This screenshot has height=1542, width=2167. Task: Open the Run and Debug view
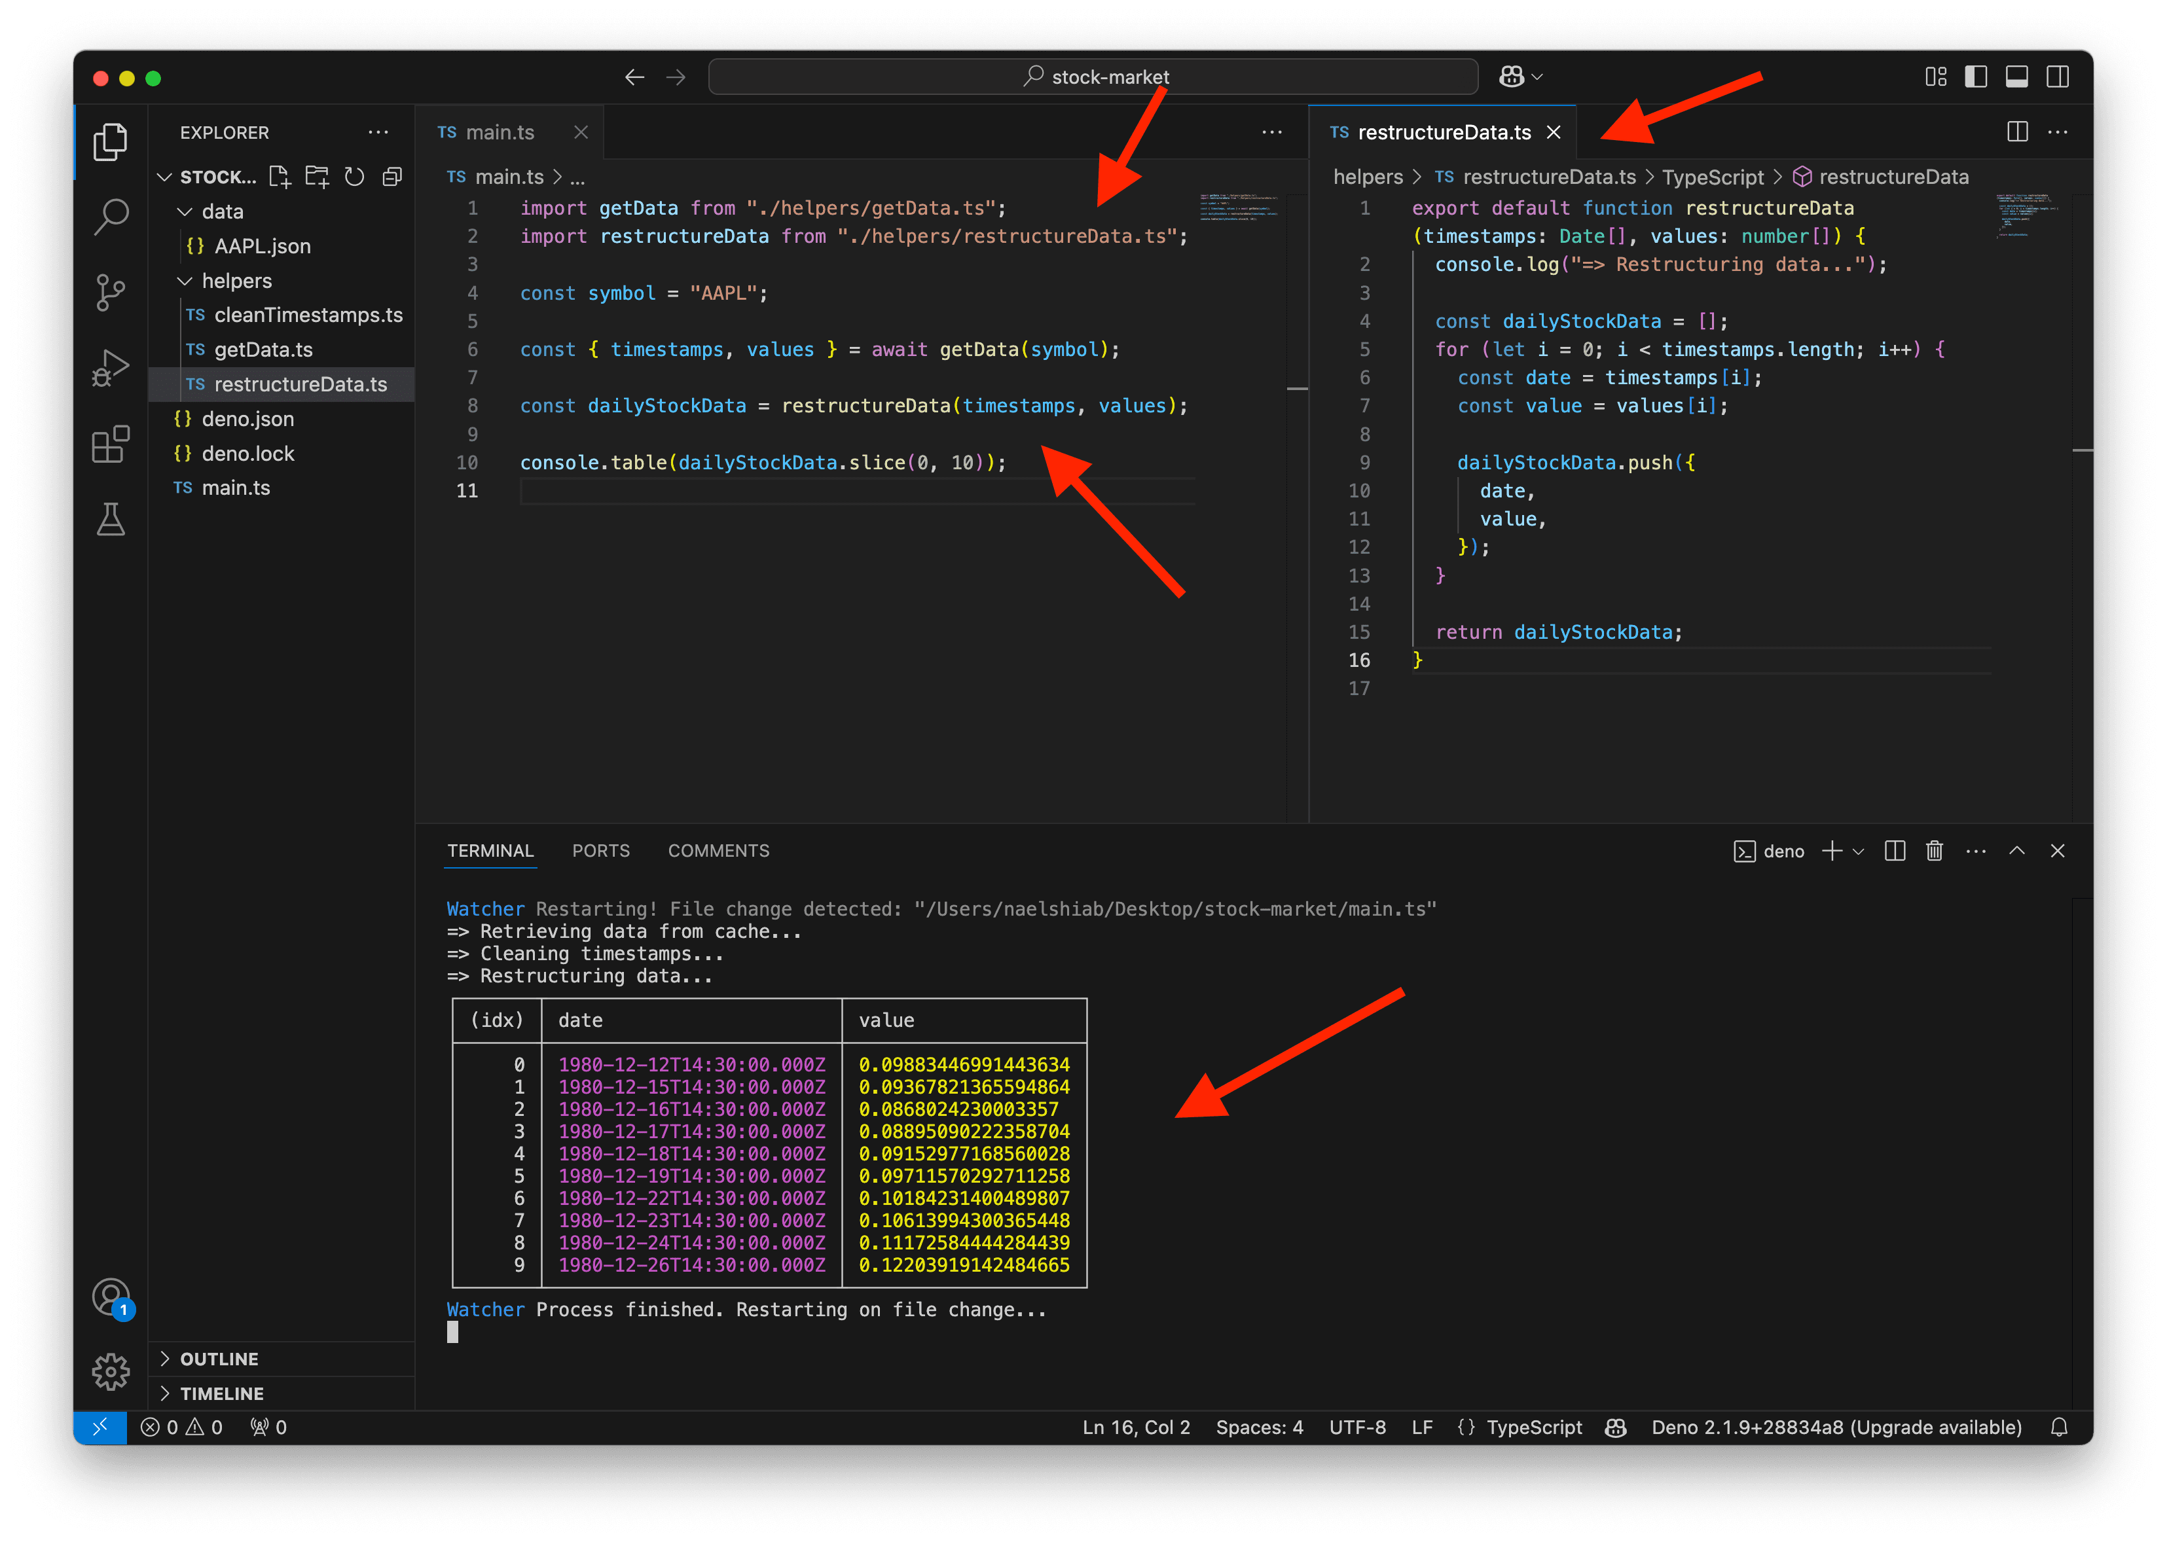tap(110, 368)
